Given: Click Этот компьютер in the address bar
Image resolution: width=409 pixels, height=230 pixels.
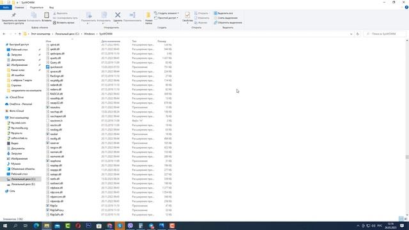Looking at the screenshot, I should coord(40,34).
